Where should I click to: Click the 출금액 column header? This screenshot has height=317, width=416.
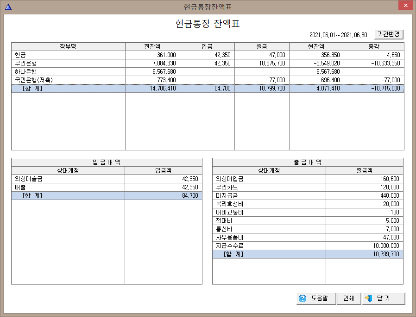click(365, 171)
